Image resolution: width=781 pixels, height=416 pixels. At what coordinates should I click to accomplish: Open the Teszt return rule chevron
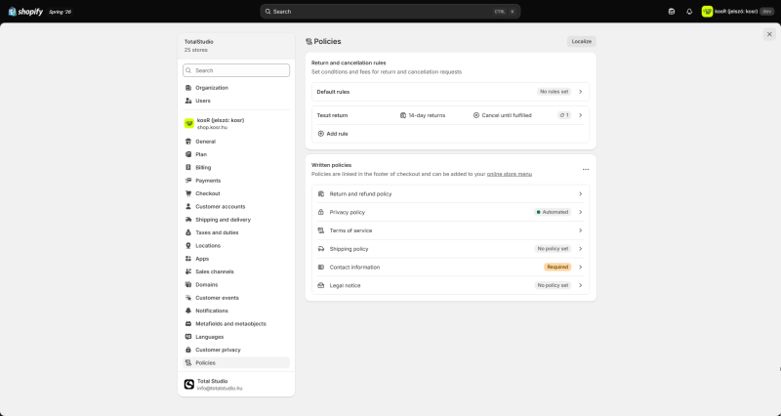point(580,115)
